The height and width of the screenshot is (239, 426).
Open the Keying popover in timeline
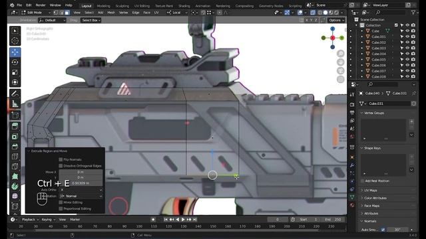[x=48, y=220]
